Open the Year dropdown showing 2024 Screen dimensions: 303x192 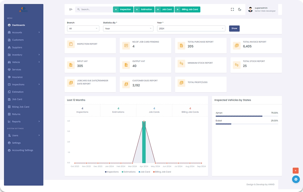pos(191,29)
